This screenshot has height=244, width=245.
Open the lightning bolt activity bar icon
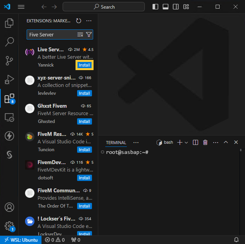(x=9, y=136)
